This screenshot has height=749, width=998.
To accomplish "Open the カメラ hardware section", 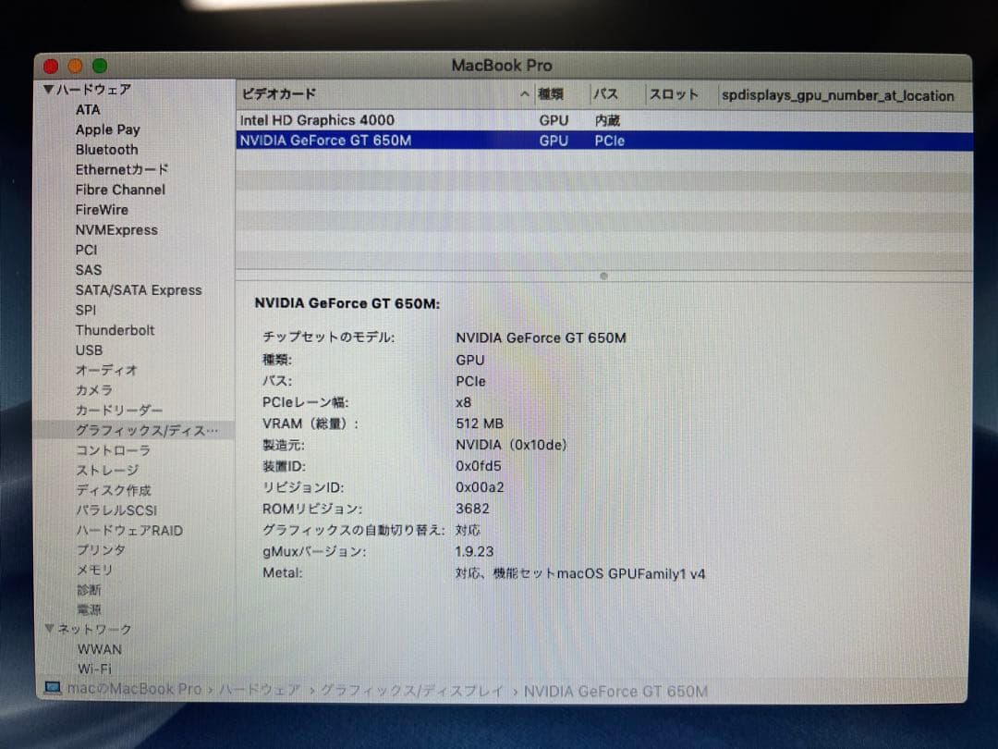I will (x=93, y=390).
